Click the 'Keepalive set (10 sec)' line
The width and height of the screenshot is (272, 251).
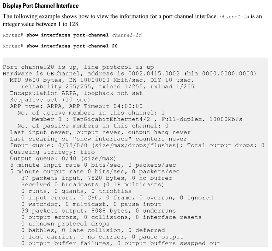(x=50, y=100)
